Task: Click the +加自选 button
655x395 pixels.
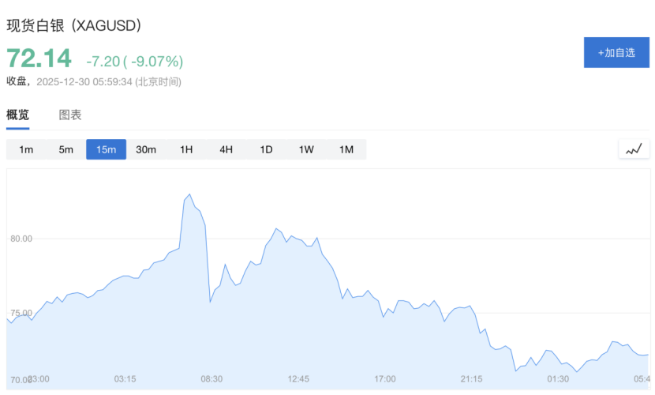Action: [x=616, y=52]
